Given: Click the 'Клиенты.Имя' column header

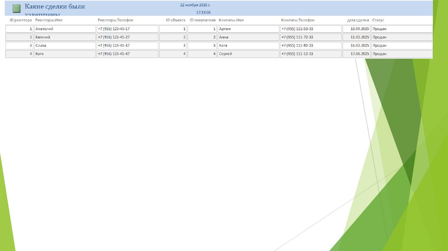Looking at the screenshot, I should click(231, 20).
